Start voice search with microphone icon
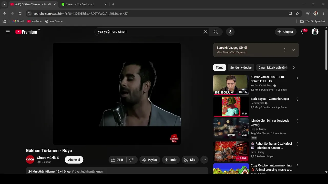 tap(230, 32)
